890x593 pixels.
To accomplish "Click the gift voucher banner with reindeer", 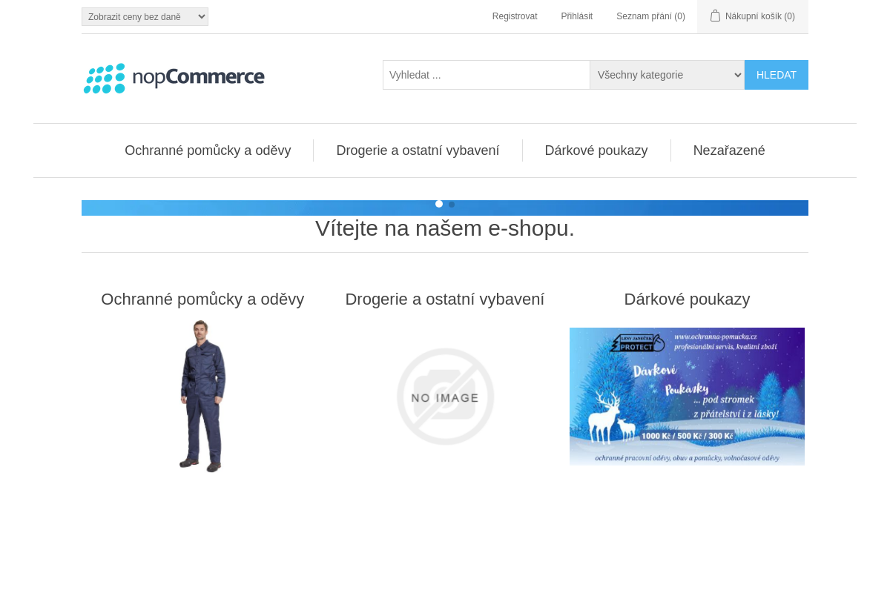I will point(687,397).
